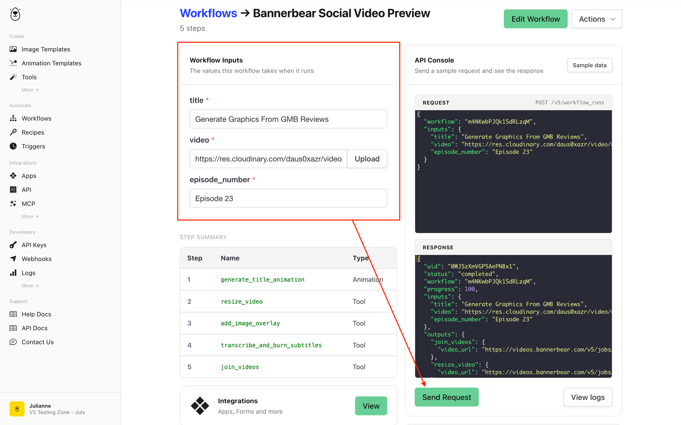Image resolution: width=681 pixels, height=425 pixels.
Task: Open the add_image_overlay step link
Action: pos(250,323)
